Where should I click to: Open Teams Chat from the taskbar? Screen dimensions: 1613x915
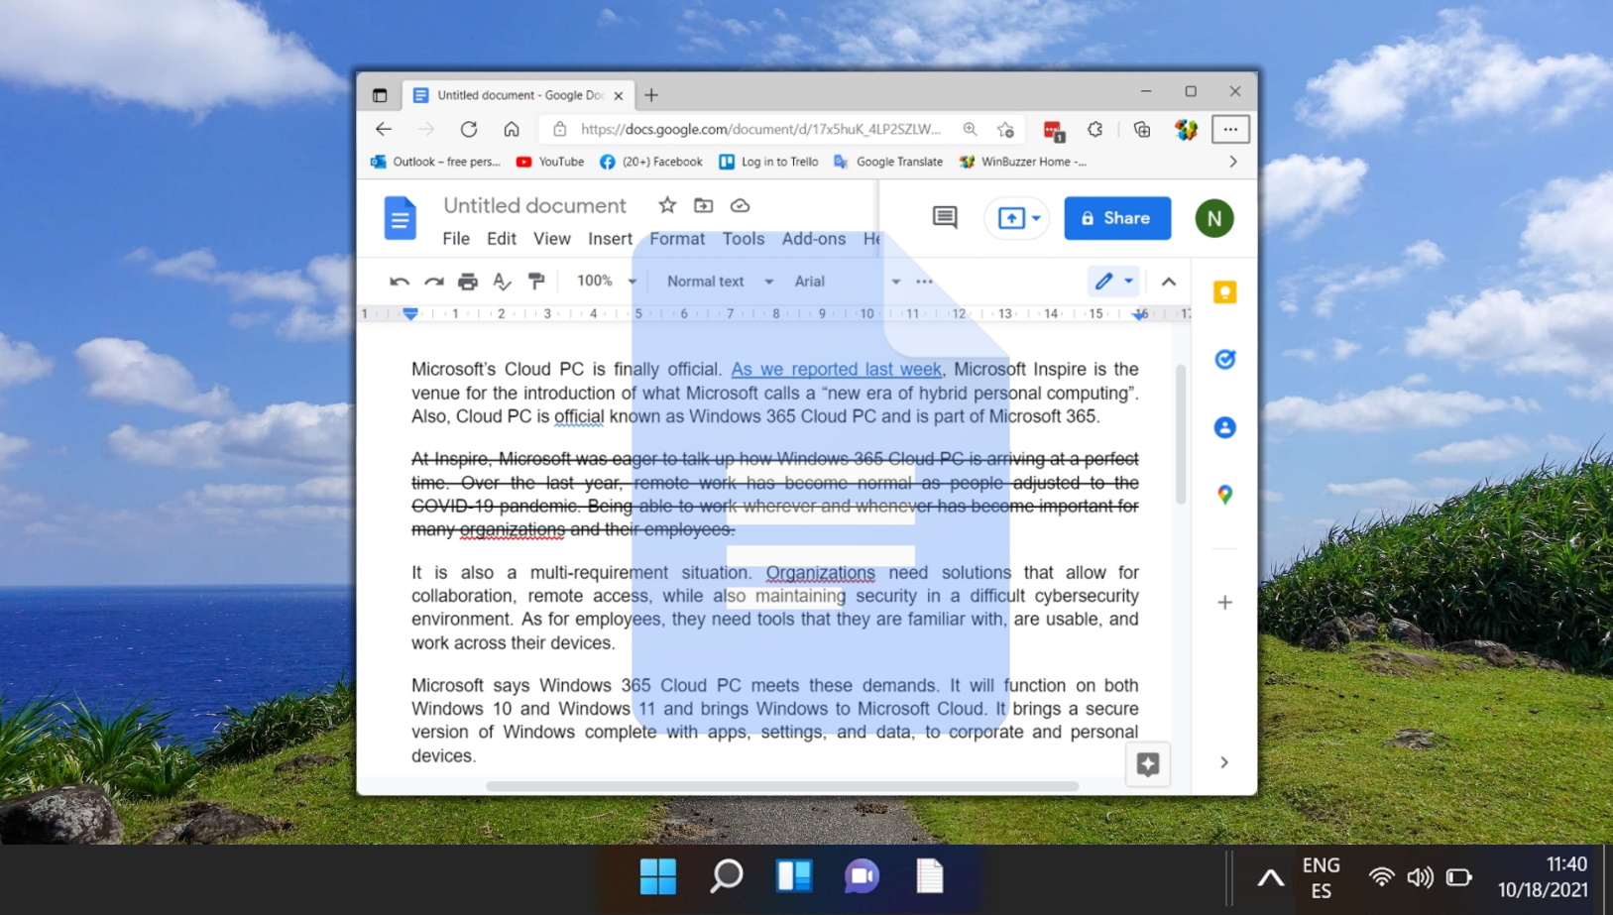(862, 876)
